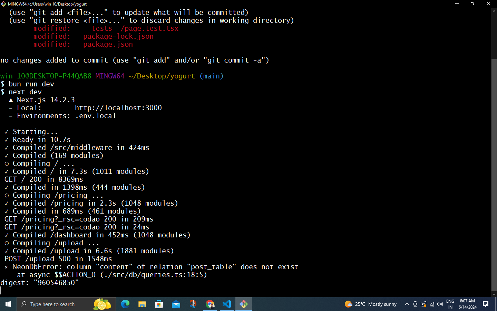Click the terminal scrollbar down arrow
Screen dimensions: 497x311
pos(494,294)
